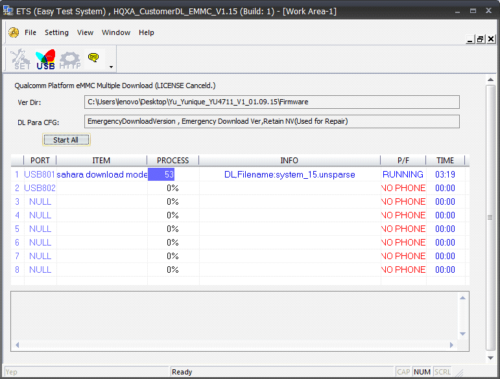500x379 pixels.
Task: Click 00:00 time in row 6
Action: pyautogui.click(x=445, y=242)
